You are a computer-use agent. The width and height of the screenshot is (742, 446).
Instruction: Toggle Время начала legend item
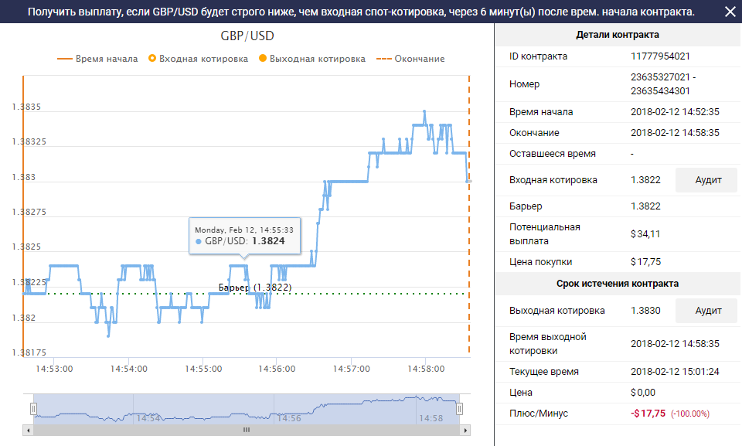pyautogui.click(x=97, y=59)
